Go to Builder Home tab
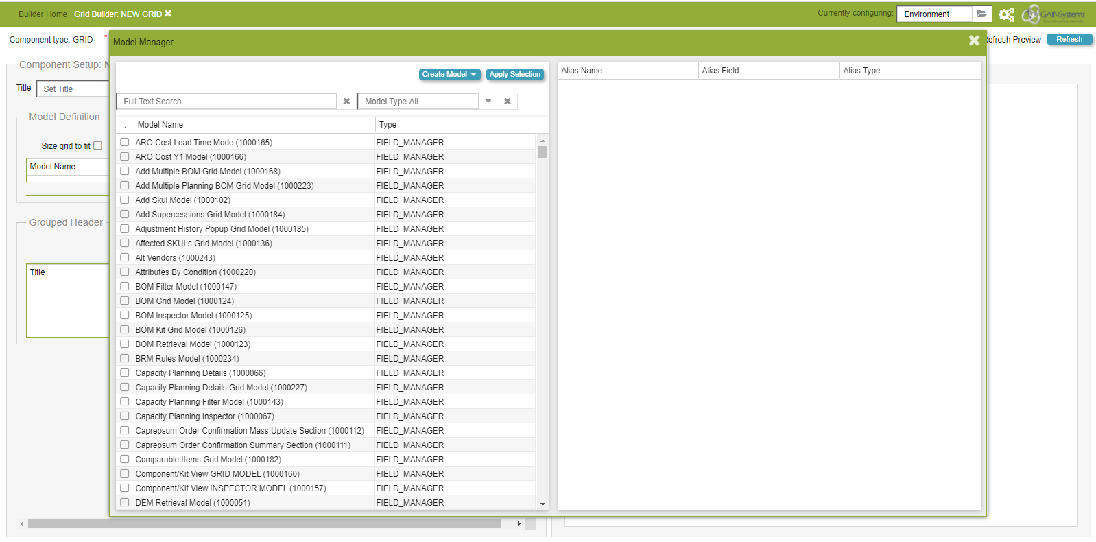Image resolution: width=1096 pixels, height=542 pixels. click(x=43, y=14)
